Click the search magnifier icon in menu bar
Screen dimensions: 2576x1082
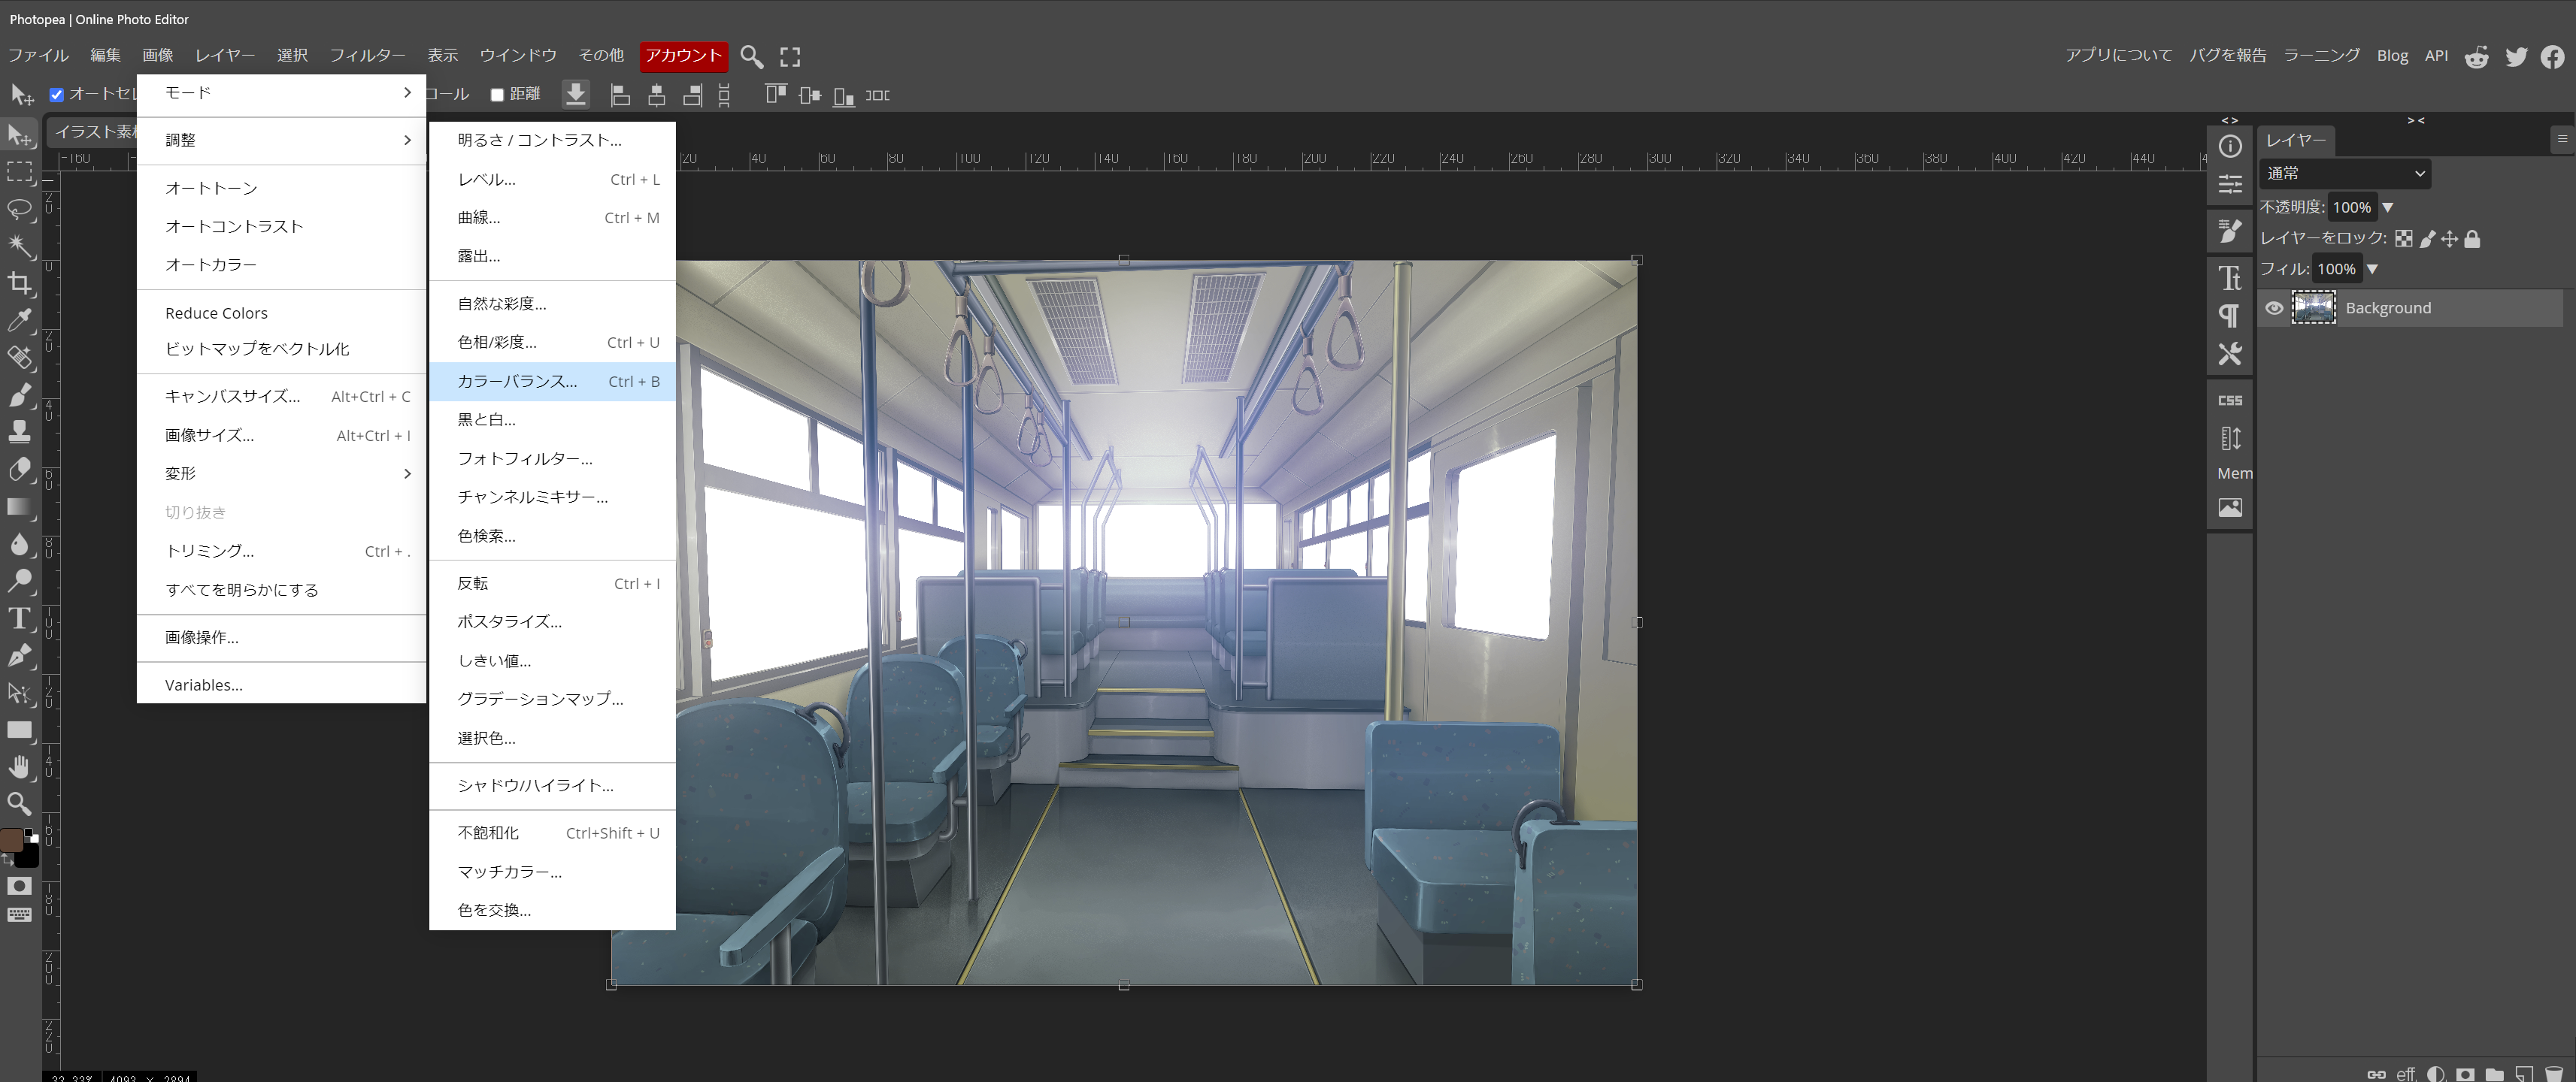[x=752, y=56]
